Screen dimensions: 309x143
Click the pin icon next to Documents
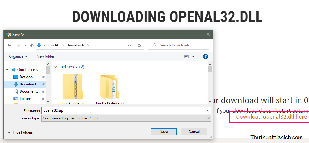click(x=43, y=91)
